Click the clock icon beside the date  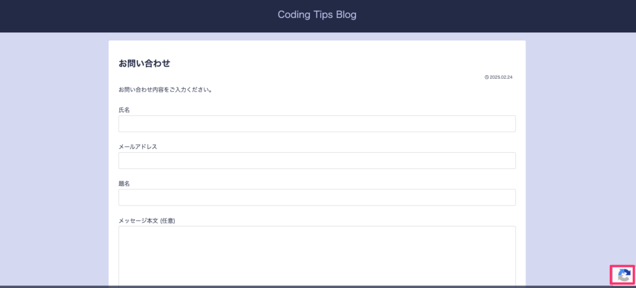(487, 77)
